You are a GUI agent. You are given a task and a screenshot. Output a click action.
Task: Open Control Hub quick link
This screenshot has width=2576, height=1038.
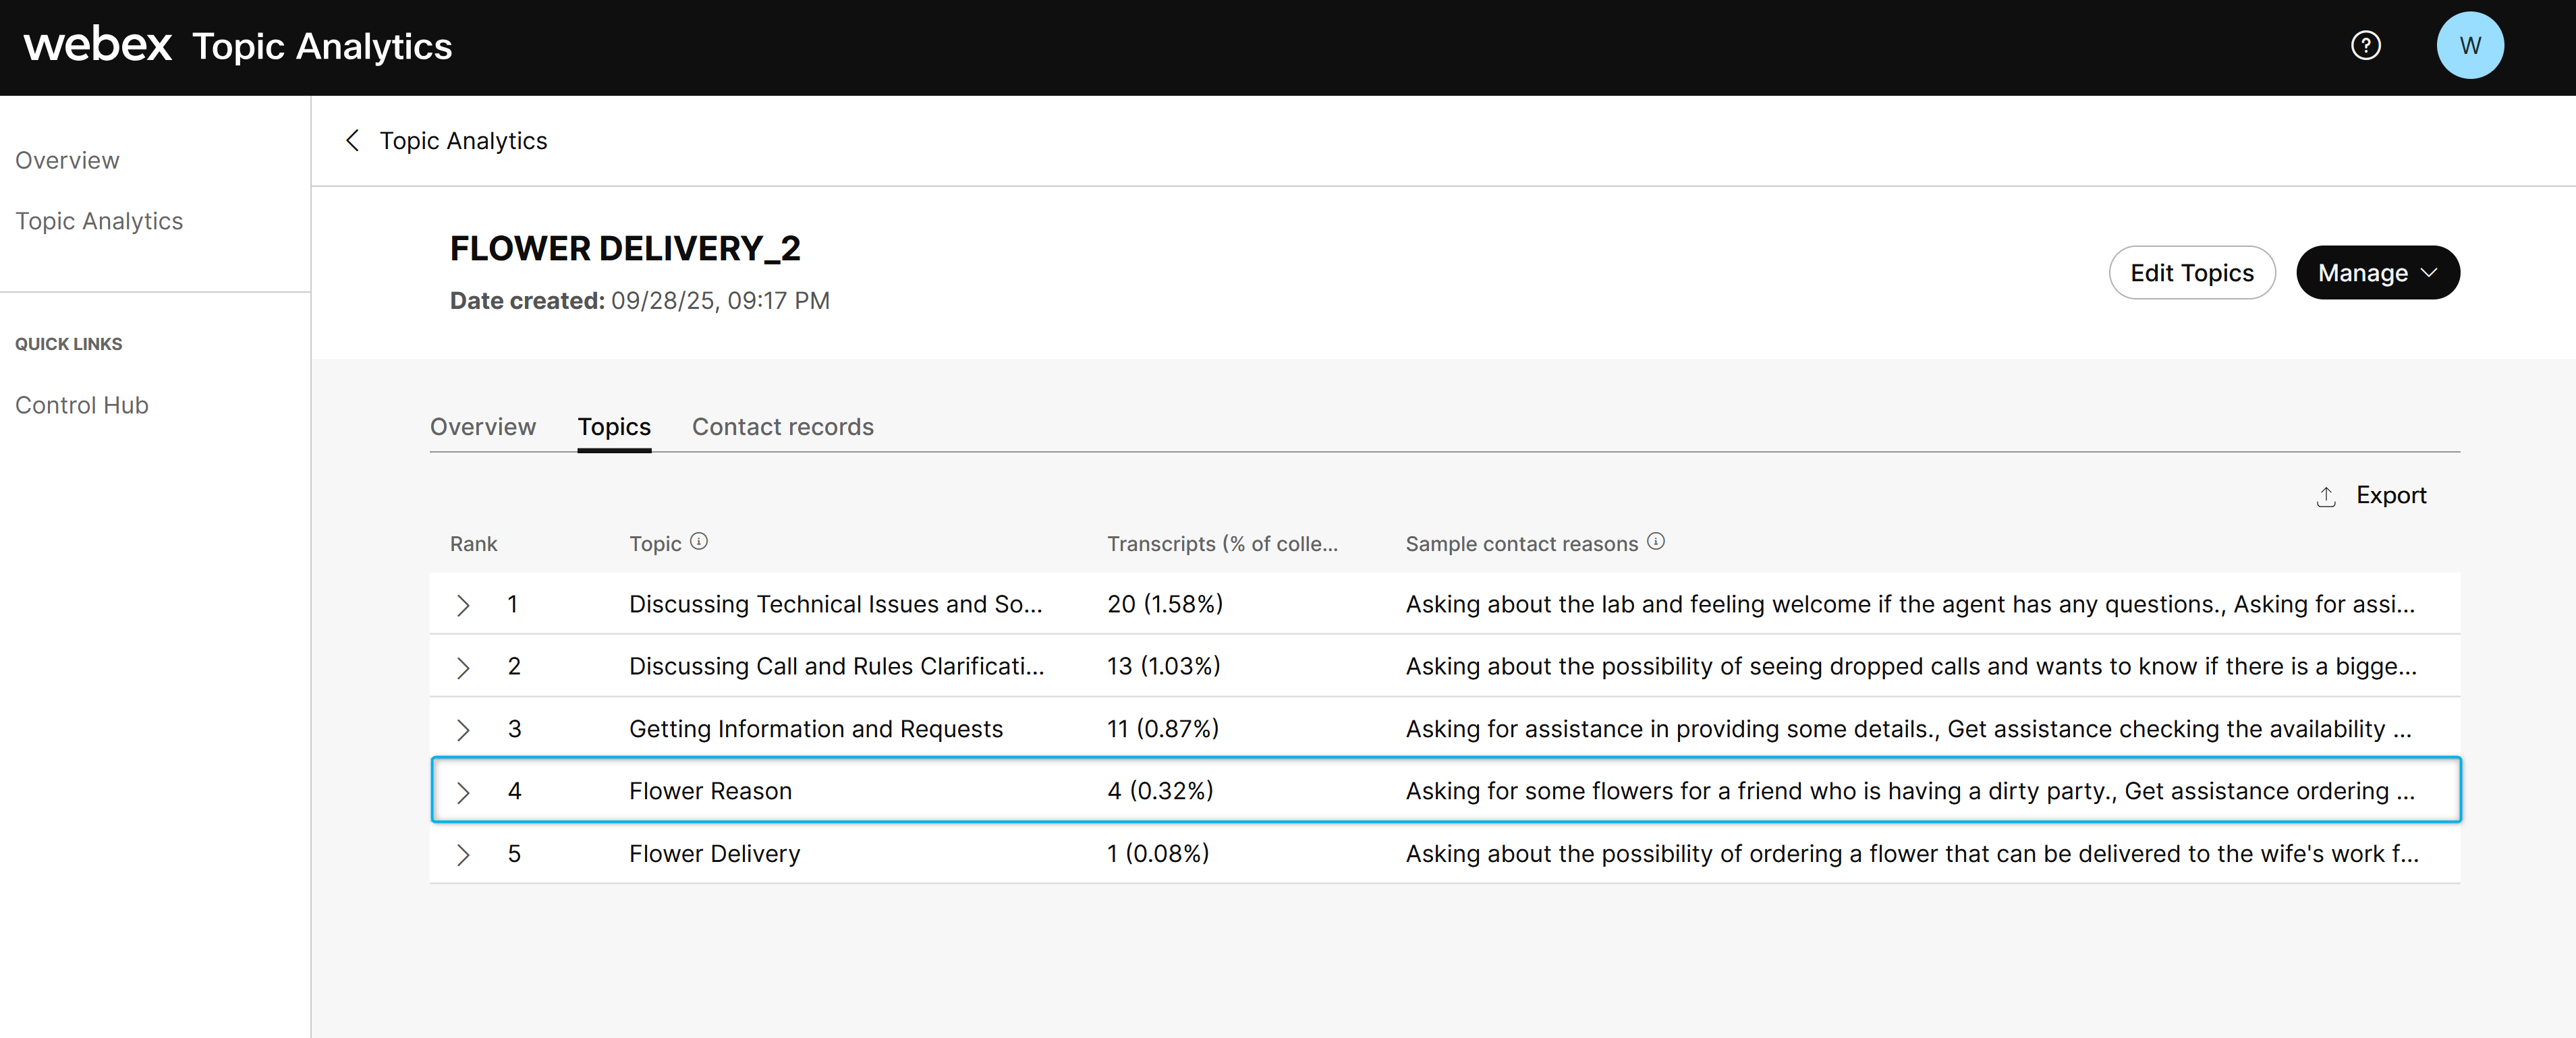[x=82, y=405]
